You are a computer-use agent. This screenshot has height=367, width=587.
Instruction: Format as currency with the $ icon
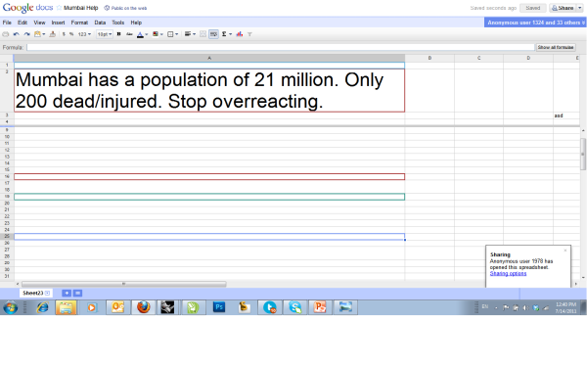pos(64,34)
